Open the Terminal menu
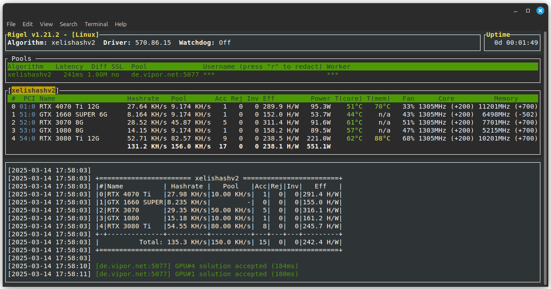The height and width of the screenshot is (289, 551). [x=96, y=24]
